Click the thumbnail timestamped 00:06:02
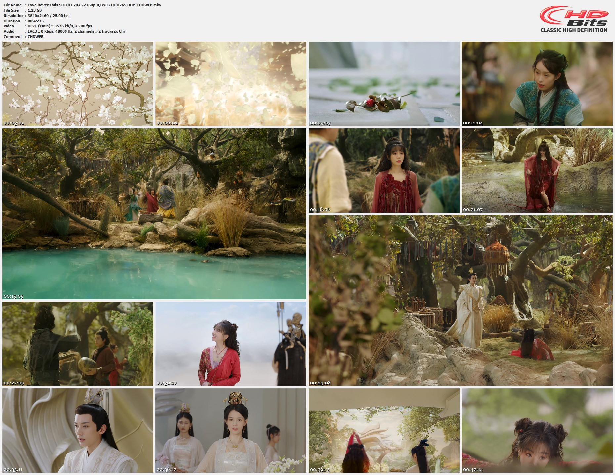The width and height of the screenshot is (615, 475). (231, 84)
